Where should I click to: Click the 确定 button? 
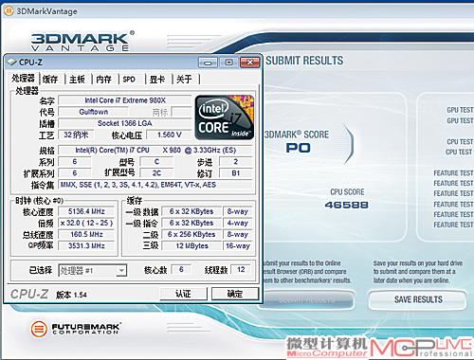point(235,294)
